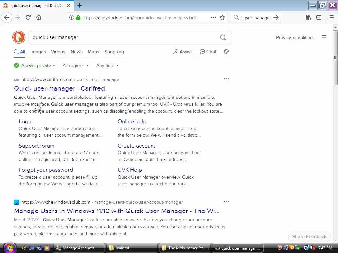Open the Assist feature
Viewport: 338px width, 253px height.
tap(182, 52)
